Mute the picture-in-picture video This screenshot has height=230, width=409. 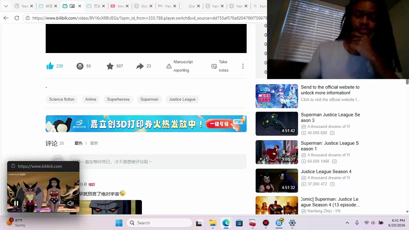71,203
